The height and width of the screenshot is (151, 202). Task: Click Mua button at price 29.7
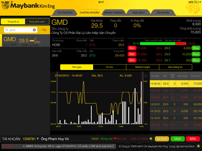point(196,60)
